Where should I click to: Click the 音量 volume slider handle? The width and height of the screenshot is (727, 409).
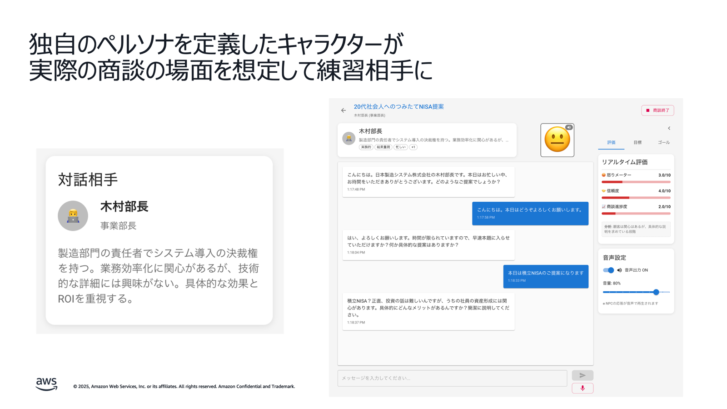pyautogui.click(x=656, y=292)
